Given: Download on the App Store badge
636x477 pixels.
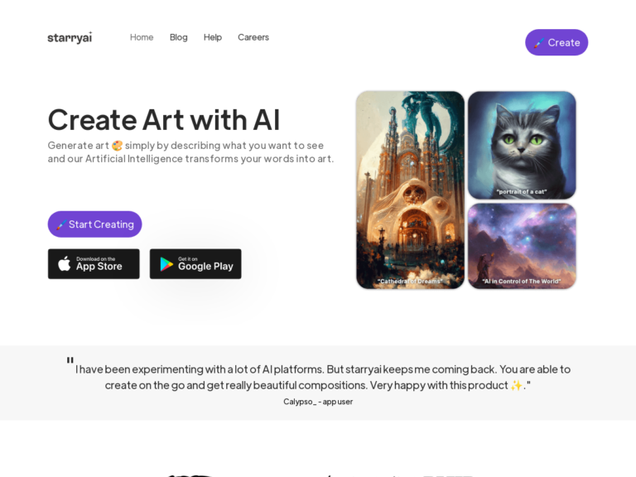Looking at the screenshot, I should (94, 263).
